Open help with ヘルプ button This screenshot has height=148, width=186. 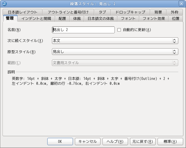click(x=115, y=141)
